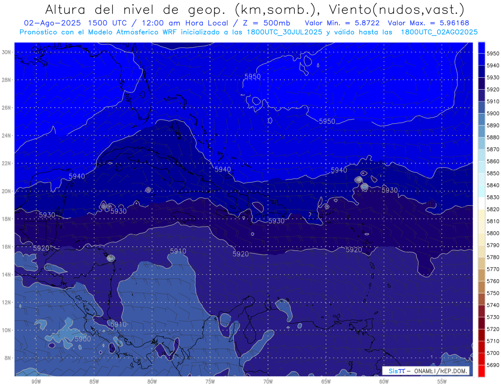Click the date '02-Ago-2025' in the header
Screen dimensions: 501x387
(52, 23)
